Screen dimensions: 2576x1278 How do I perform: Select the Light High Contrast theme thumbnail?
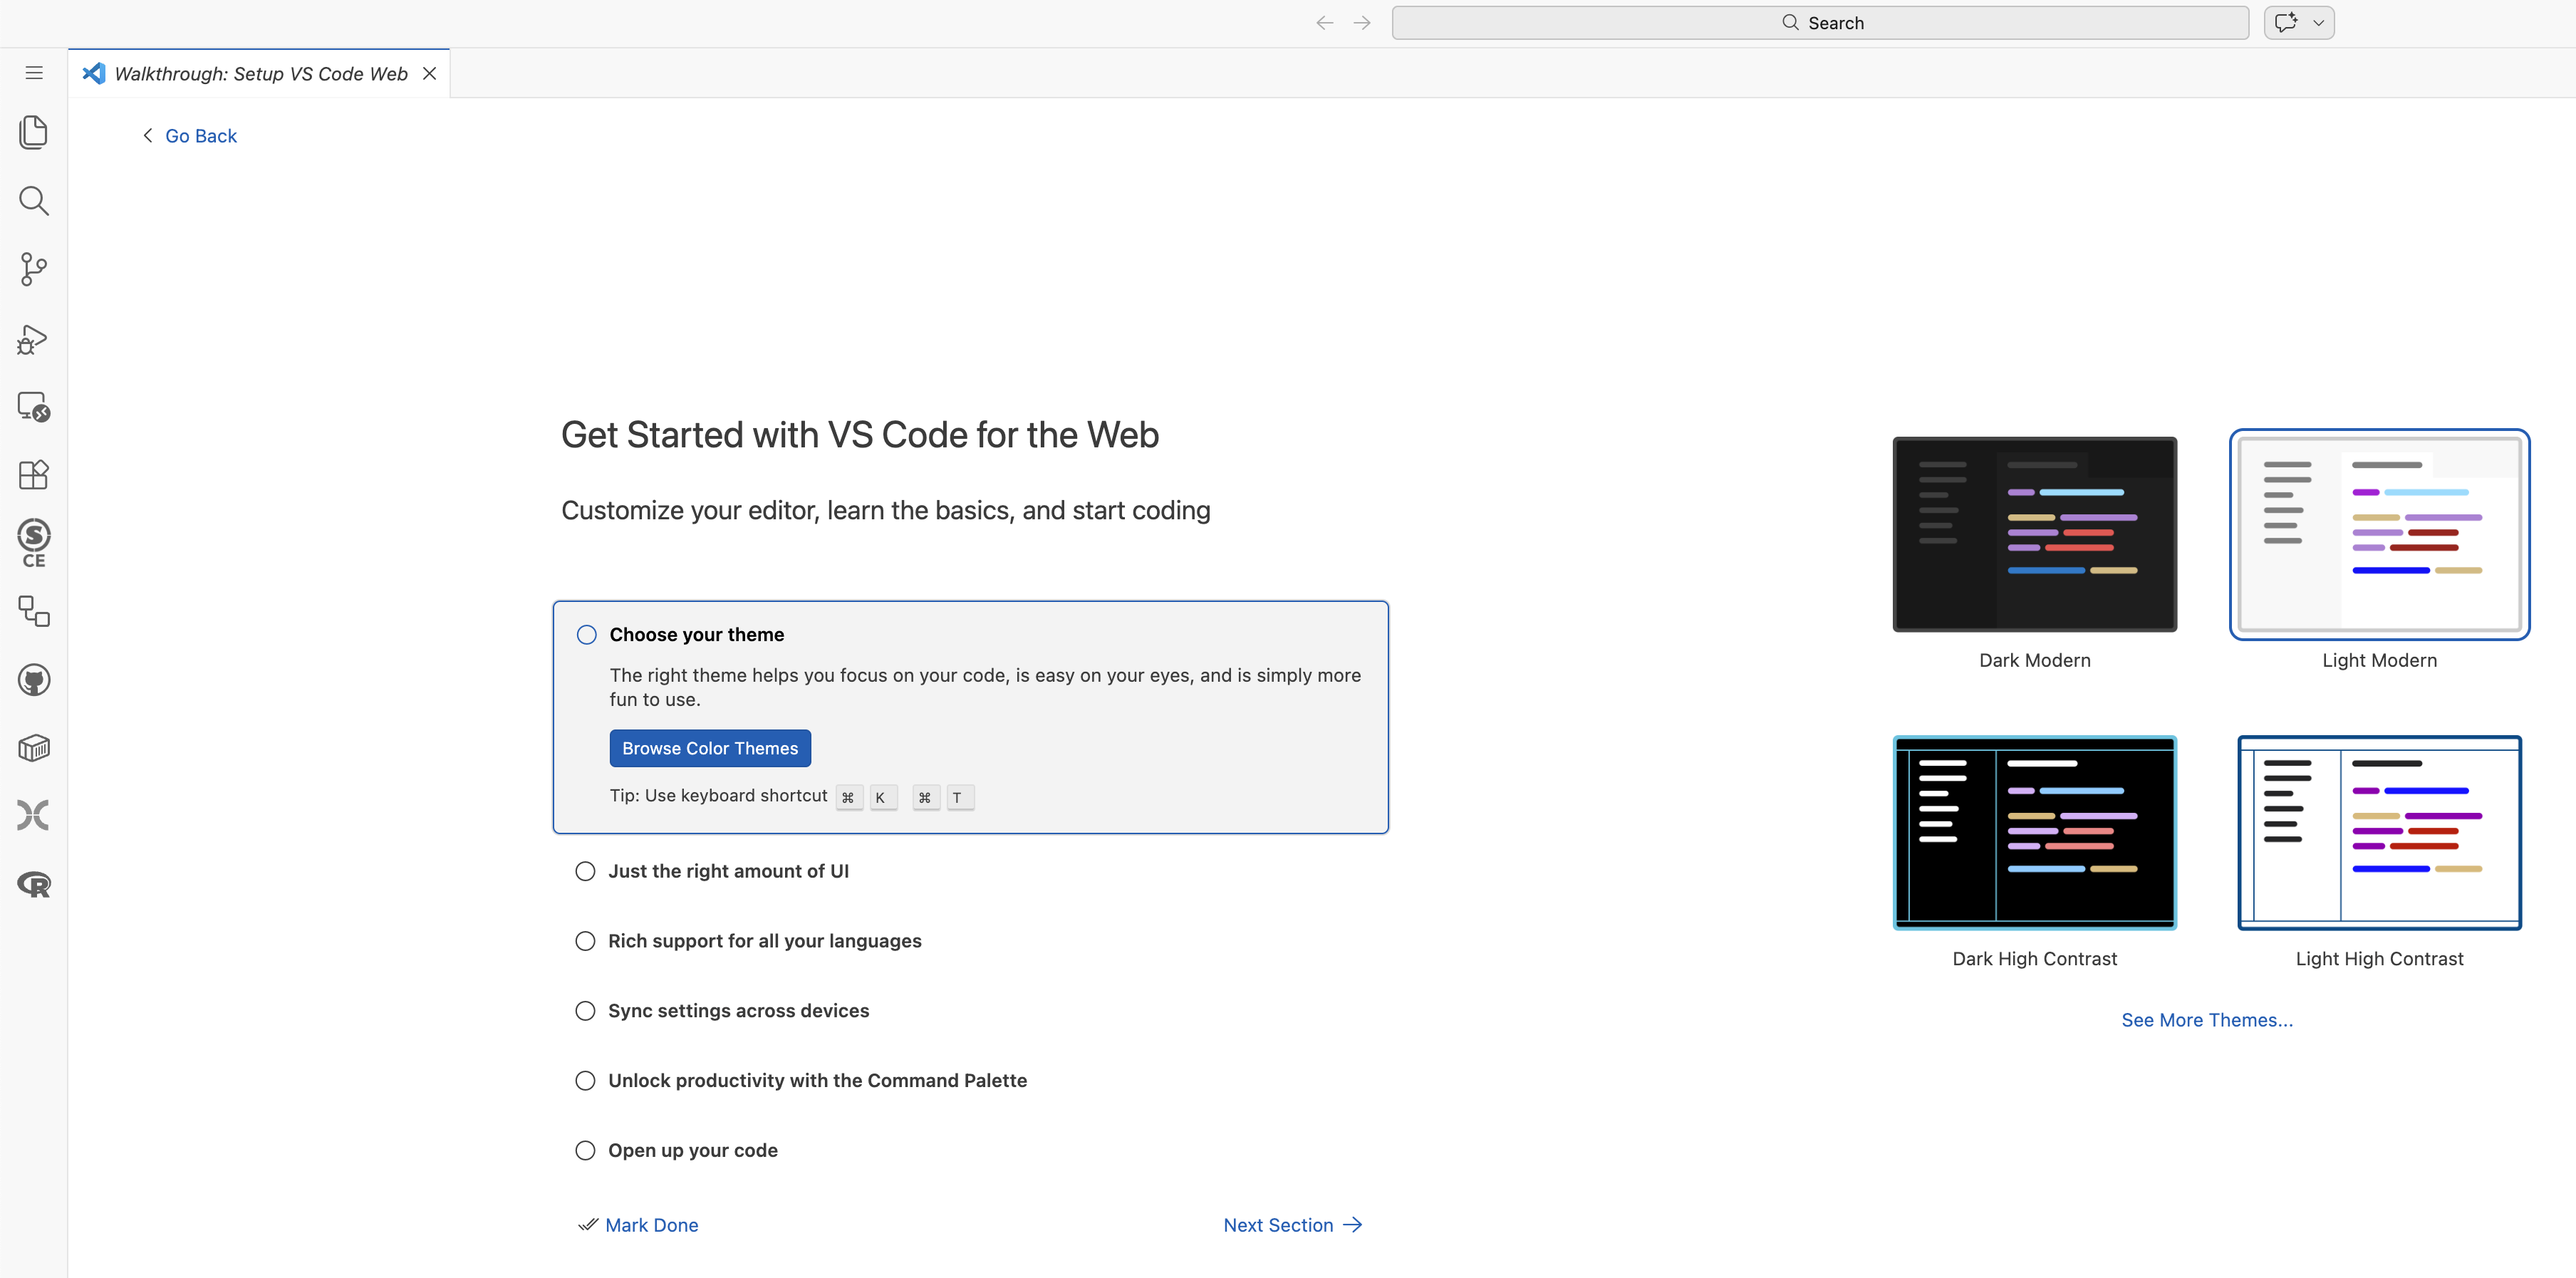click(2379, 833)
